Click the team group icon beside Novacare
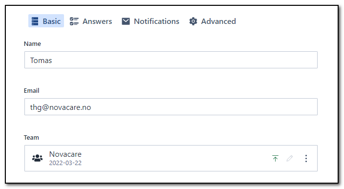The image size is (344, 189). coord(38,158)
